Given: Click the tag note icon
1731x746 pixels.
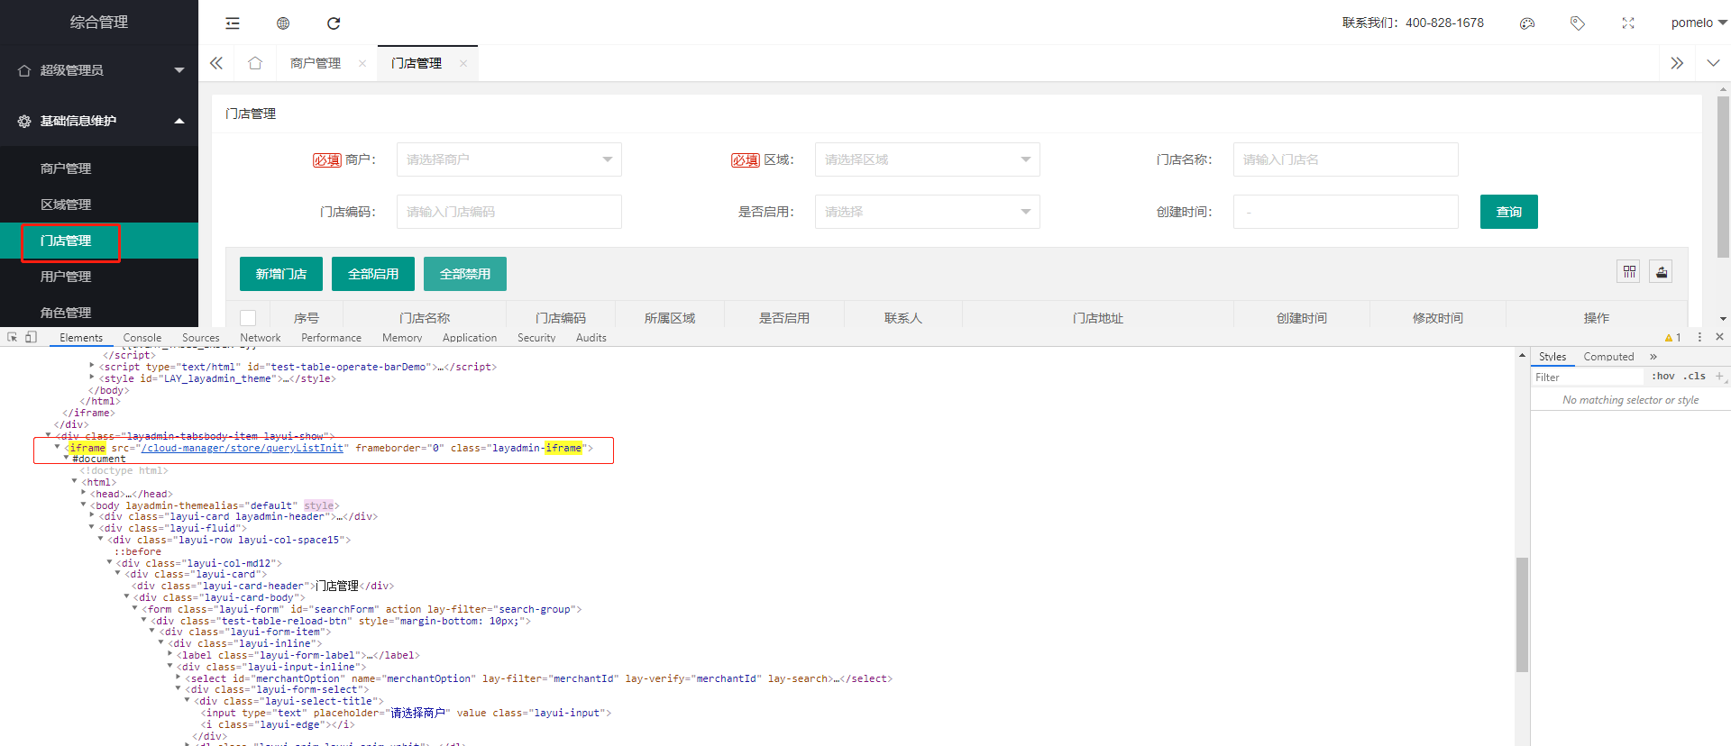Looking at the screenshot, I should pyautogui.click(x=1578, y=23).
